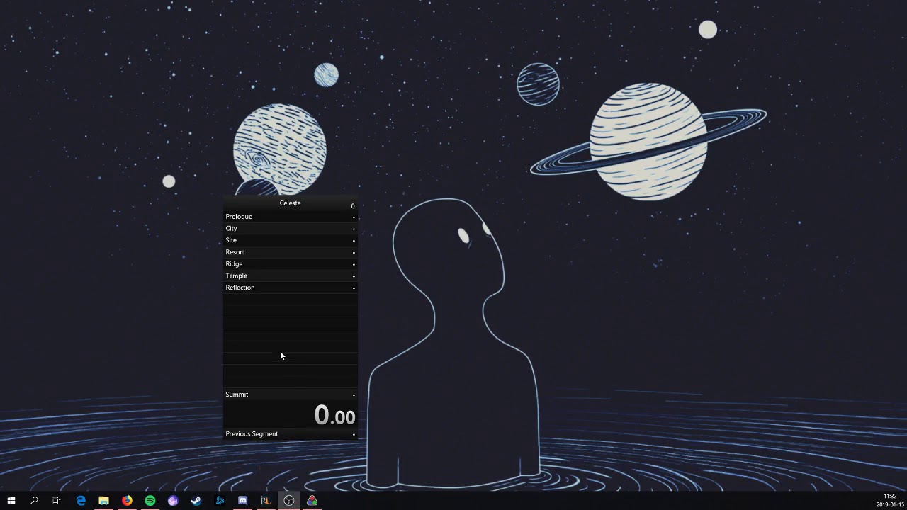This screenshot has height=510, width=907.
Task: Switch to OBS Studio on the taskbar
Action: coord(289,501)
